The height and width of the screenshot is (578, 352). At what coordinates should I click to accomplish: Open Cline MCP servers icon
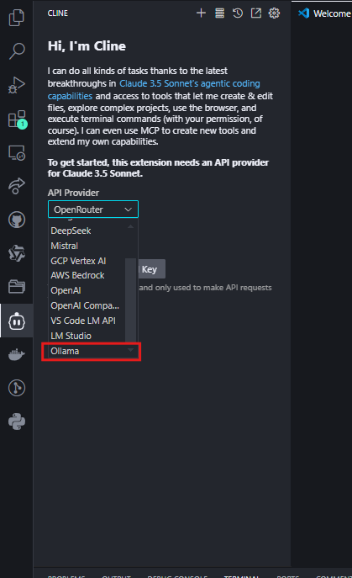(x=219, y=13)
